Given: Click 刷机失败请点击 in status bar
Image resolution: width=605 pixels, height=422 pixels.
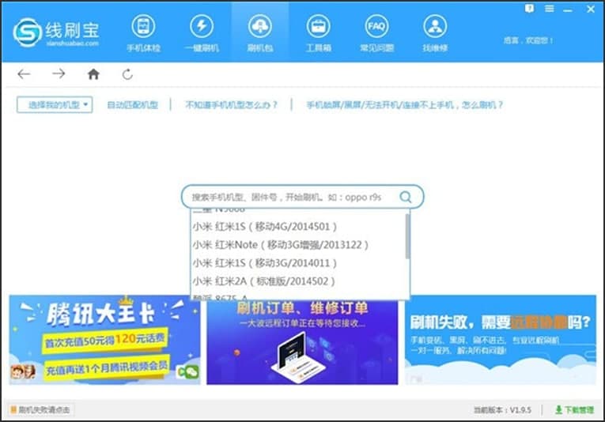Looking at the screenshot, I should point(40,409).
